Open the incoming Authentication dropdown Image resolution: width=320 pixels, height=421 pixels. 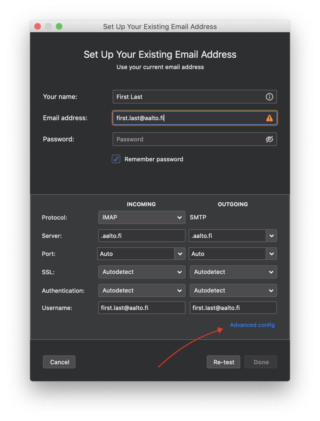(141, 291)
